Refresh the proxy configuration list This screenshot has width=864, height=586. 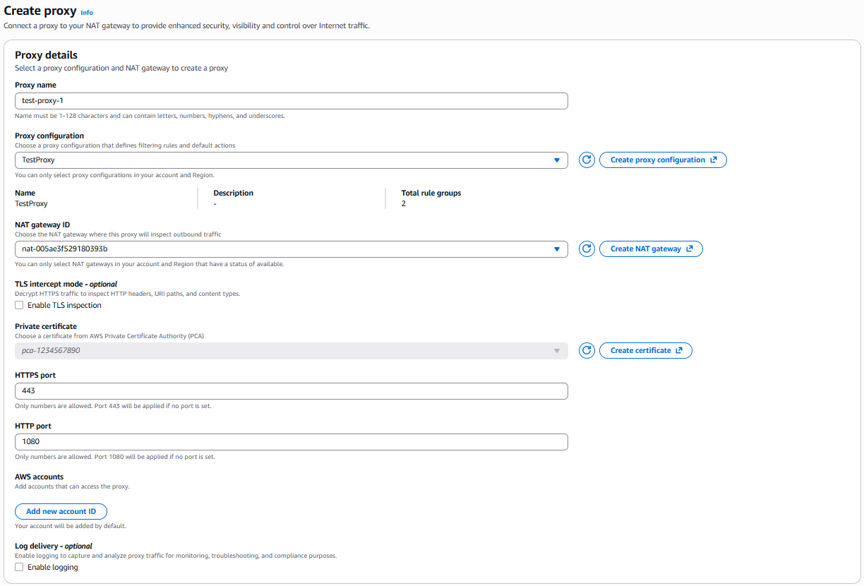(x=587, y=160)
